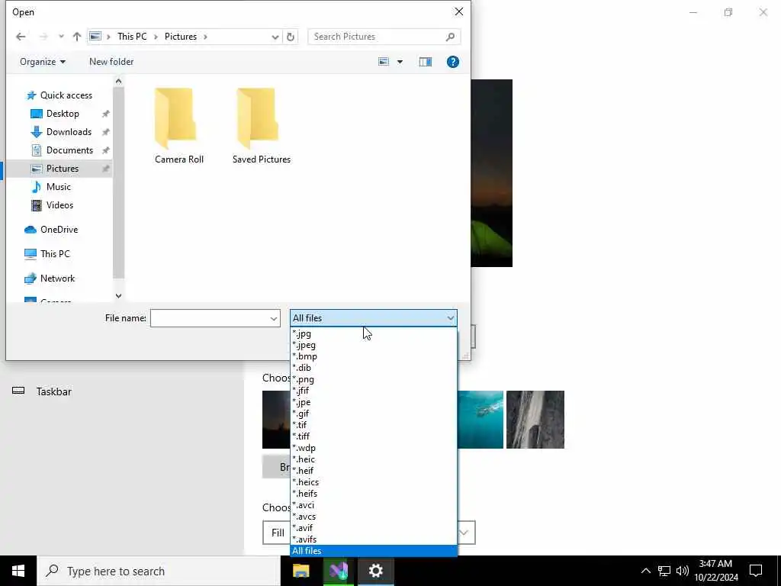
Task: Click the search magnifier icon
Action: tap(450, 37)
